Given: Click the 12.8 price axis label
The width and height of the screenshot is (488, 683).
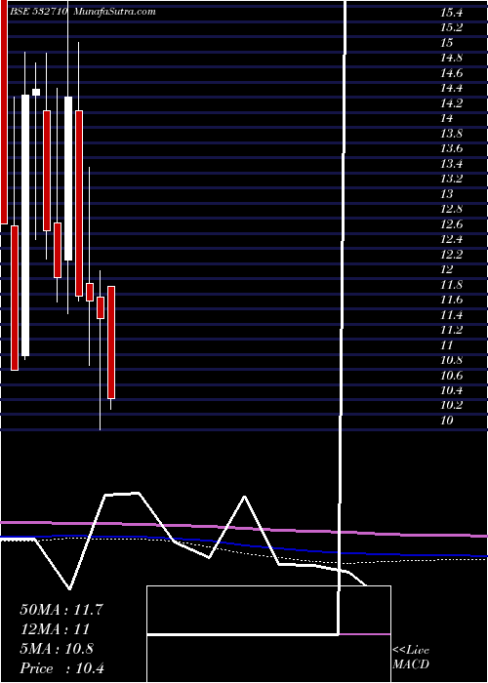Looking at the screenshot, I should coord(451,209).
